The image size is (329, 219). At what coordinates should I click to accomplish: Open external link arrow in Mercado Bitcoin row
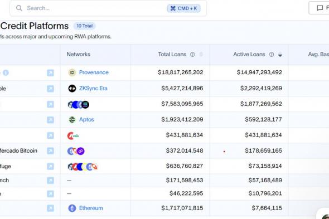pyautogui.click(x=50, y=151)
